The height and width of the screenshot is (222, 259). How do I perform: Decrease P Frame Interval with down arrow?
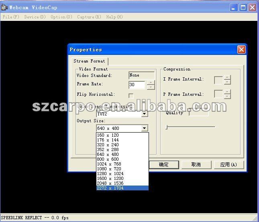[x=227, y=97]
